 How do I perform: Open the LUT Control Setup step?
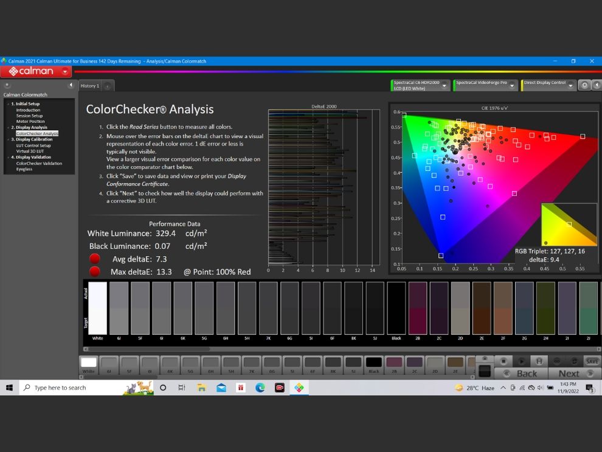click(x=33, y=145)
